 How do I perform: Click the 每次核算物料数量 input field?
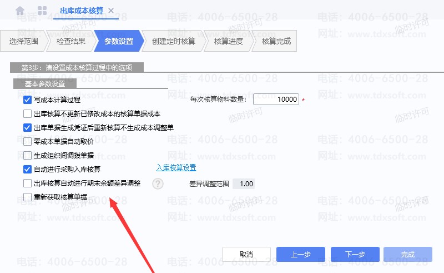[276, 100]
